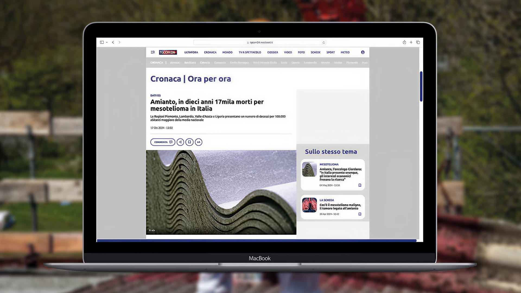Viewport: 521px width, 293px height.
Task: Click the text size AA icon
Action: [x=199, y=142]
